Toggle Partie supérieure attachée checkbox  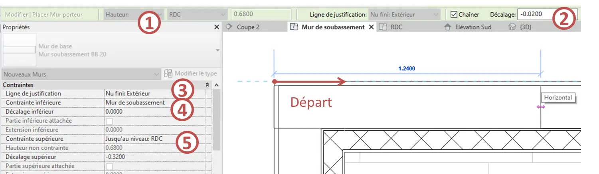[x=109, y=166]
